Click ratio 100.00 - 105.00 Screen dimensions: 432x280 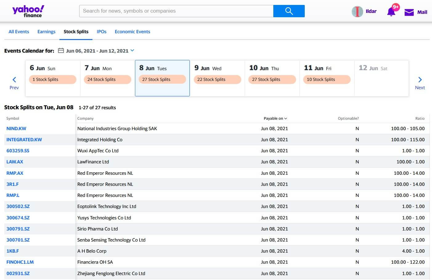point(408,129)
